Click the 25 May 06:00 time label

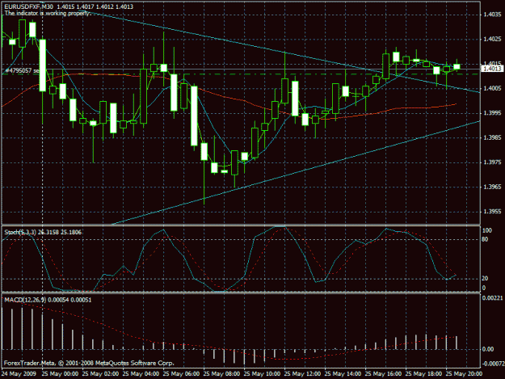[x=181, y=374]
